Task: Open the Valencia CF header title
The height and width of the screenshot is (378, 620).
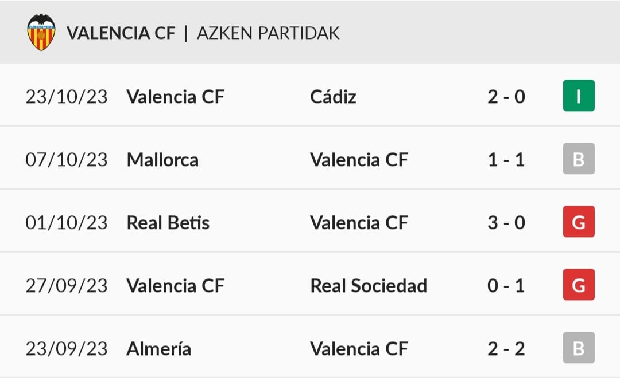Action: 121,33
